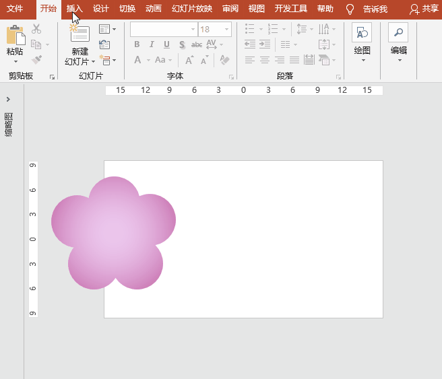Open the Line Spacing icon
The width and height of the screenshot is (442, 379).
pyautogui.click(x=302, y=29)
